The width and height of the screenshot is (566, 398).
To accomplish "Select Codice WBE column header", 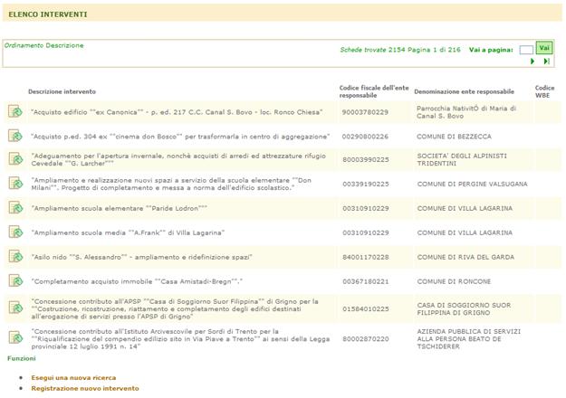I will click(x=544, y=91).
